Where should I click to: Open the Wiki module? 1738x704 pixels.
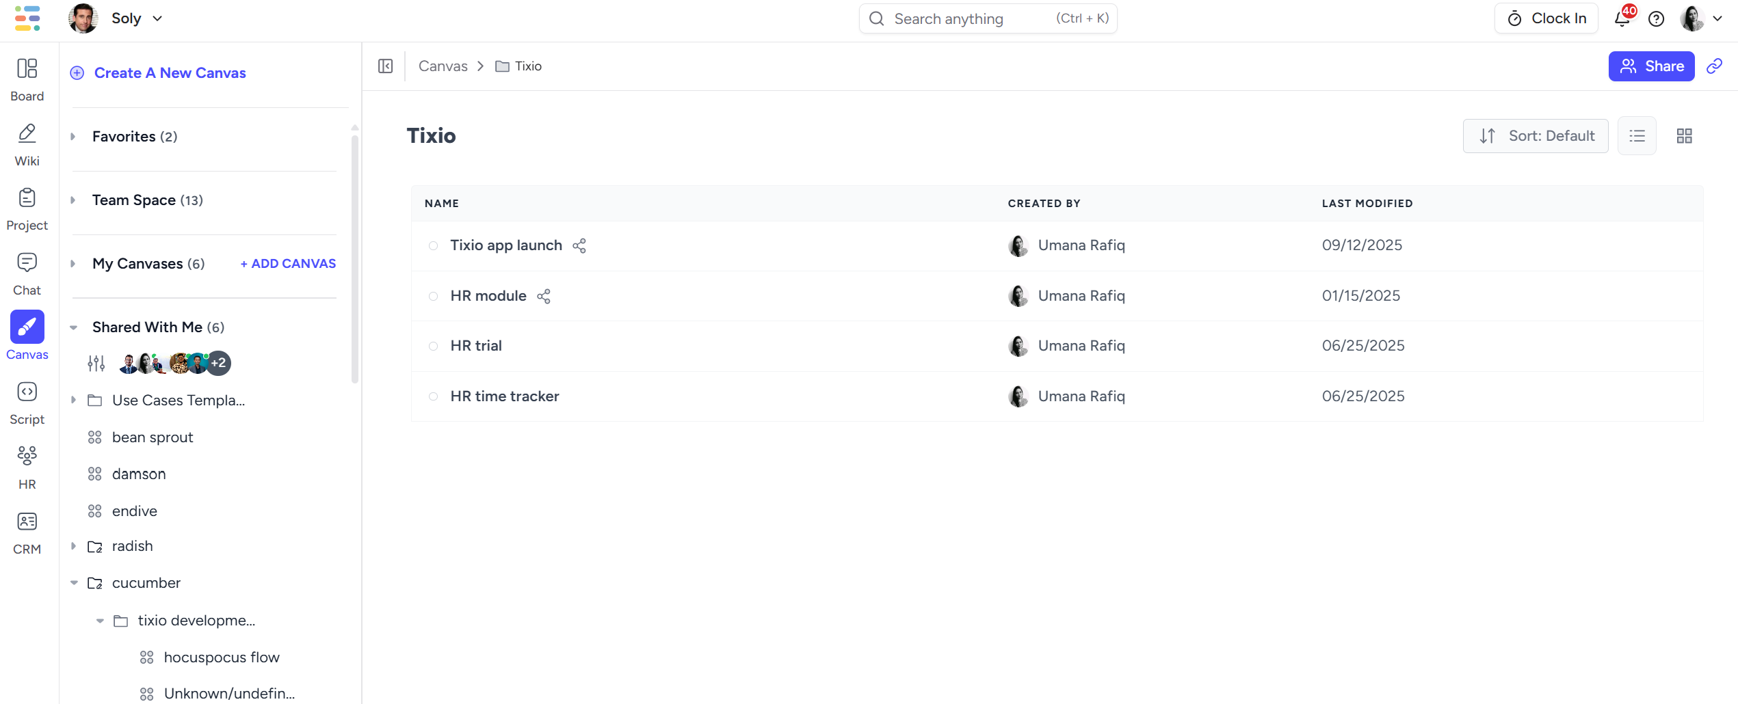[27, 145]
